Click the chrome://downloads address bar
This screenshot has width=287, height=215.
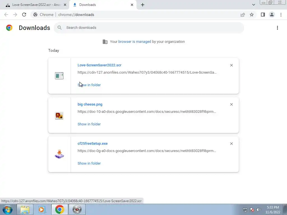(76, 15)
